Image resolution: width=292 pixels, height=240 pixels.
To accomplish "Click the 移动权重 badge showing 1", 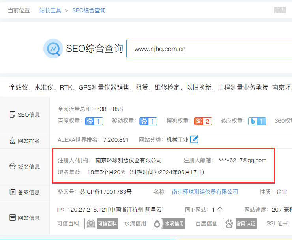I will 148,121.
